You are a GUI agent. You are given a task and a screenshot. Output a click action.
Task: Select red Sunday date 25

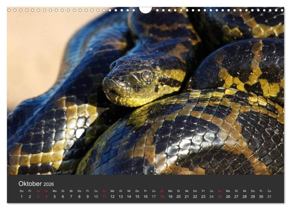tap(220, 197)
